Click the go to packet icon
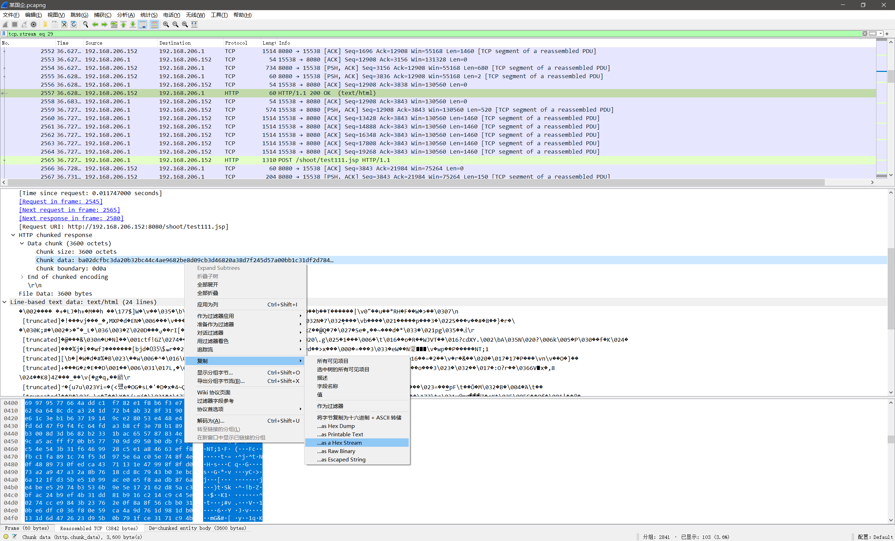Image resolution: width=895 pixels, height=541 pixels. (114, 24)
